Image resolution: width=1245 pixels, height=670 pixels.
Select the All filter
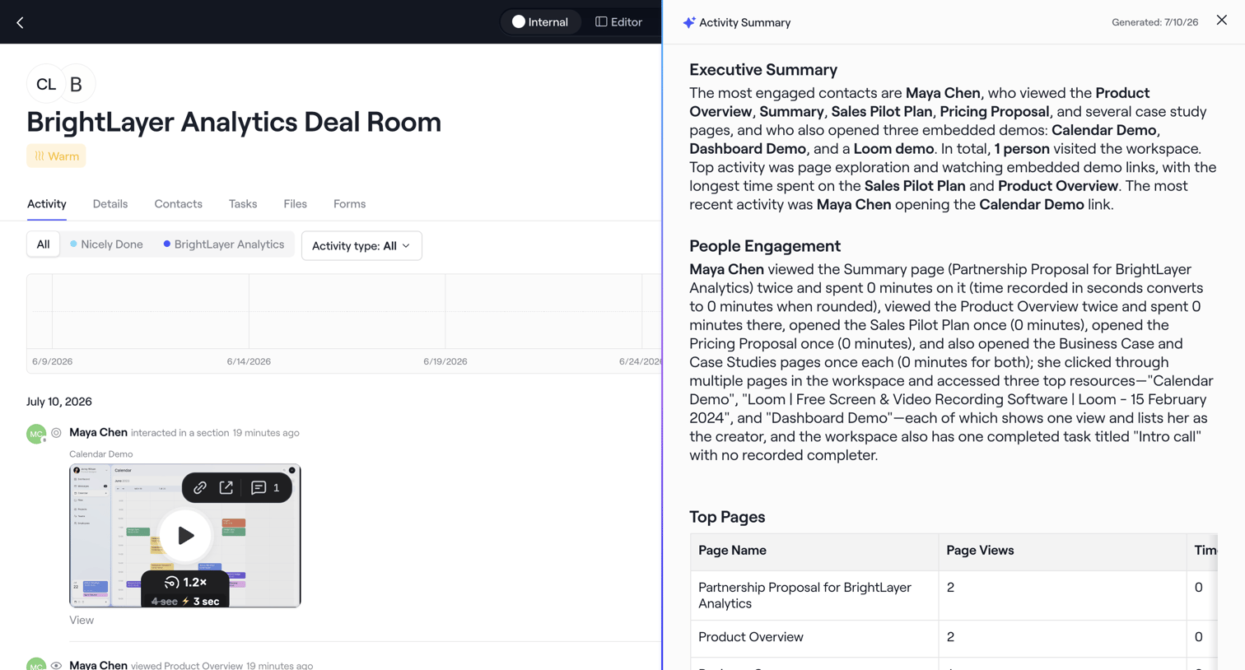44,244
